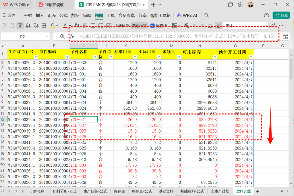Open filter dropdown for 可用库存 column

pos(215,57)
